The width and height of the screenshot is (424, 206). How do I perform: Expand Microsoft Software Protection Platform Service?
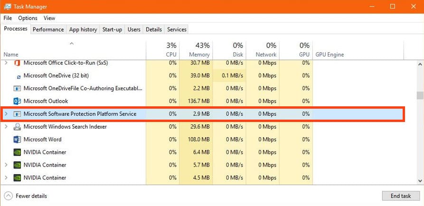6,114
